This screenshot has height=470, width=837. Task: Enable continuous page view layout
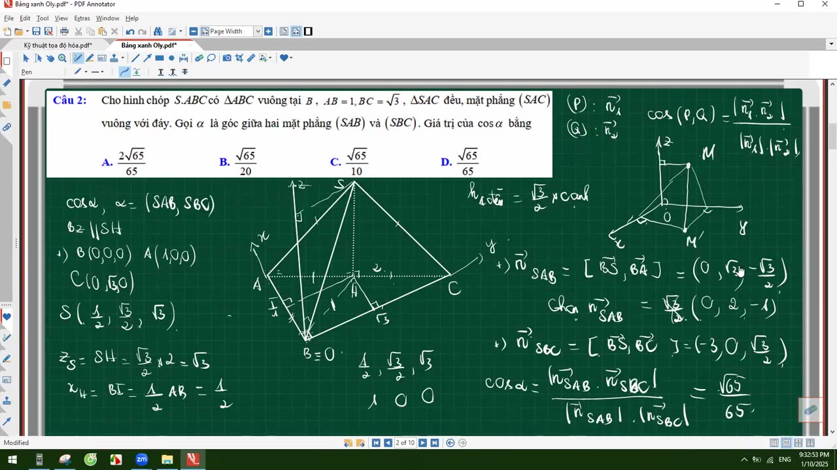[786, 443]
